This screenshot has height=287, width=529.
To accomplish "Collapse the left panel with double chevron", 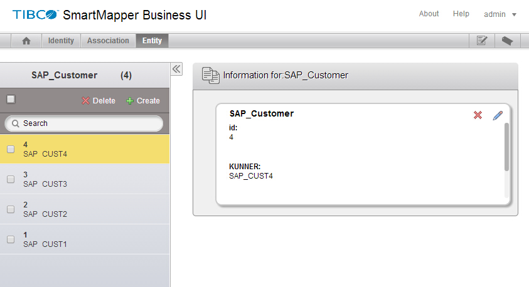I will coord(176,69).
